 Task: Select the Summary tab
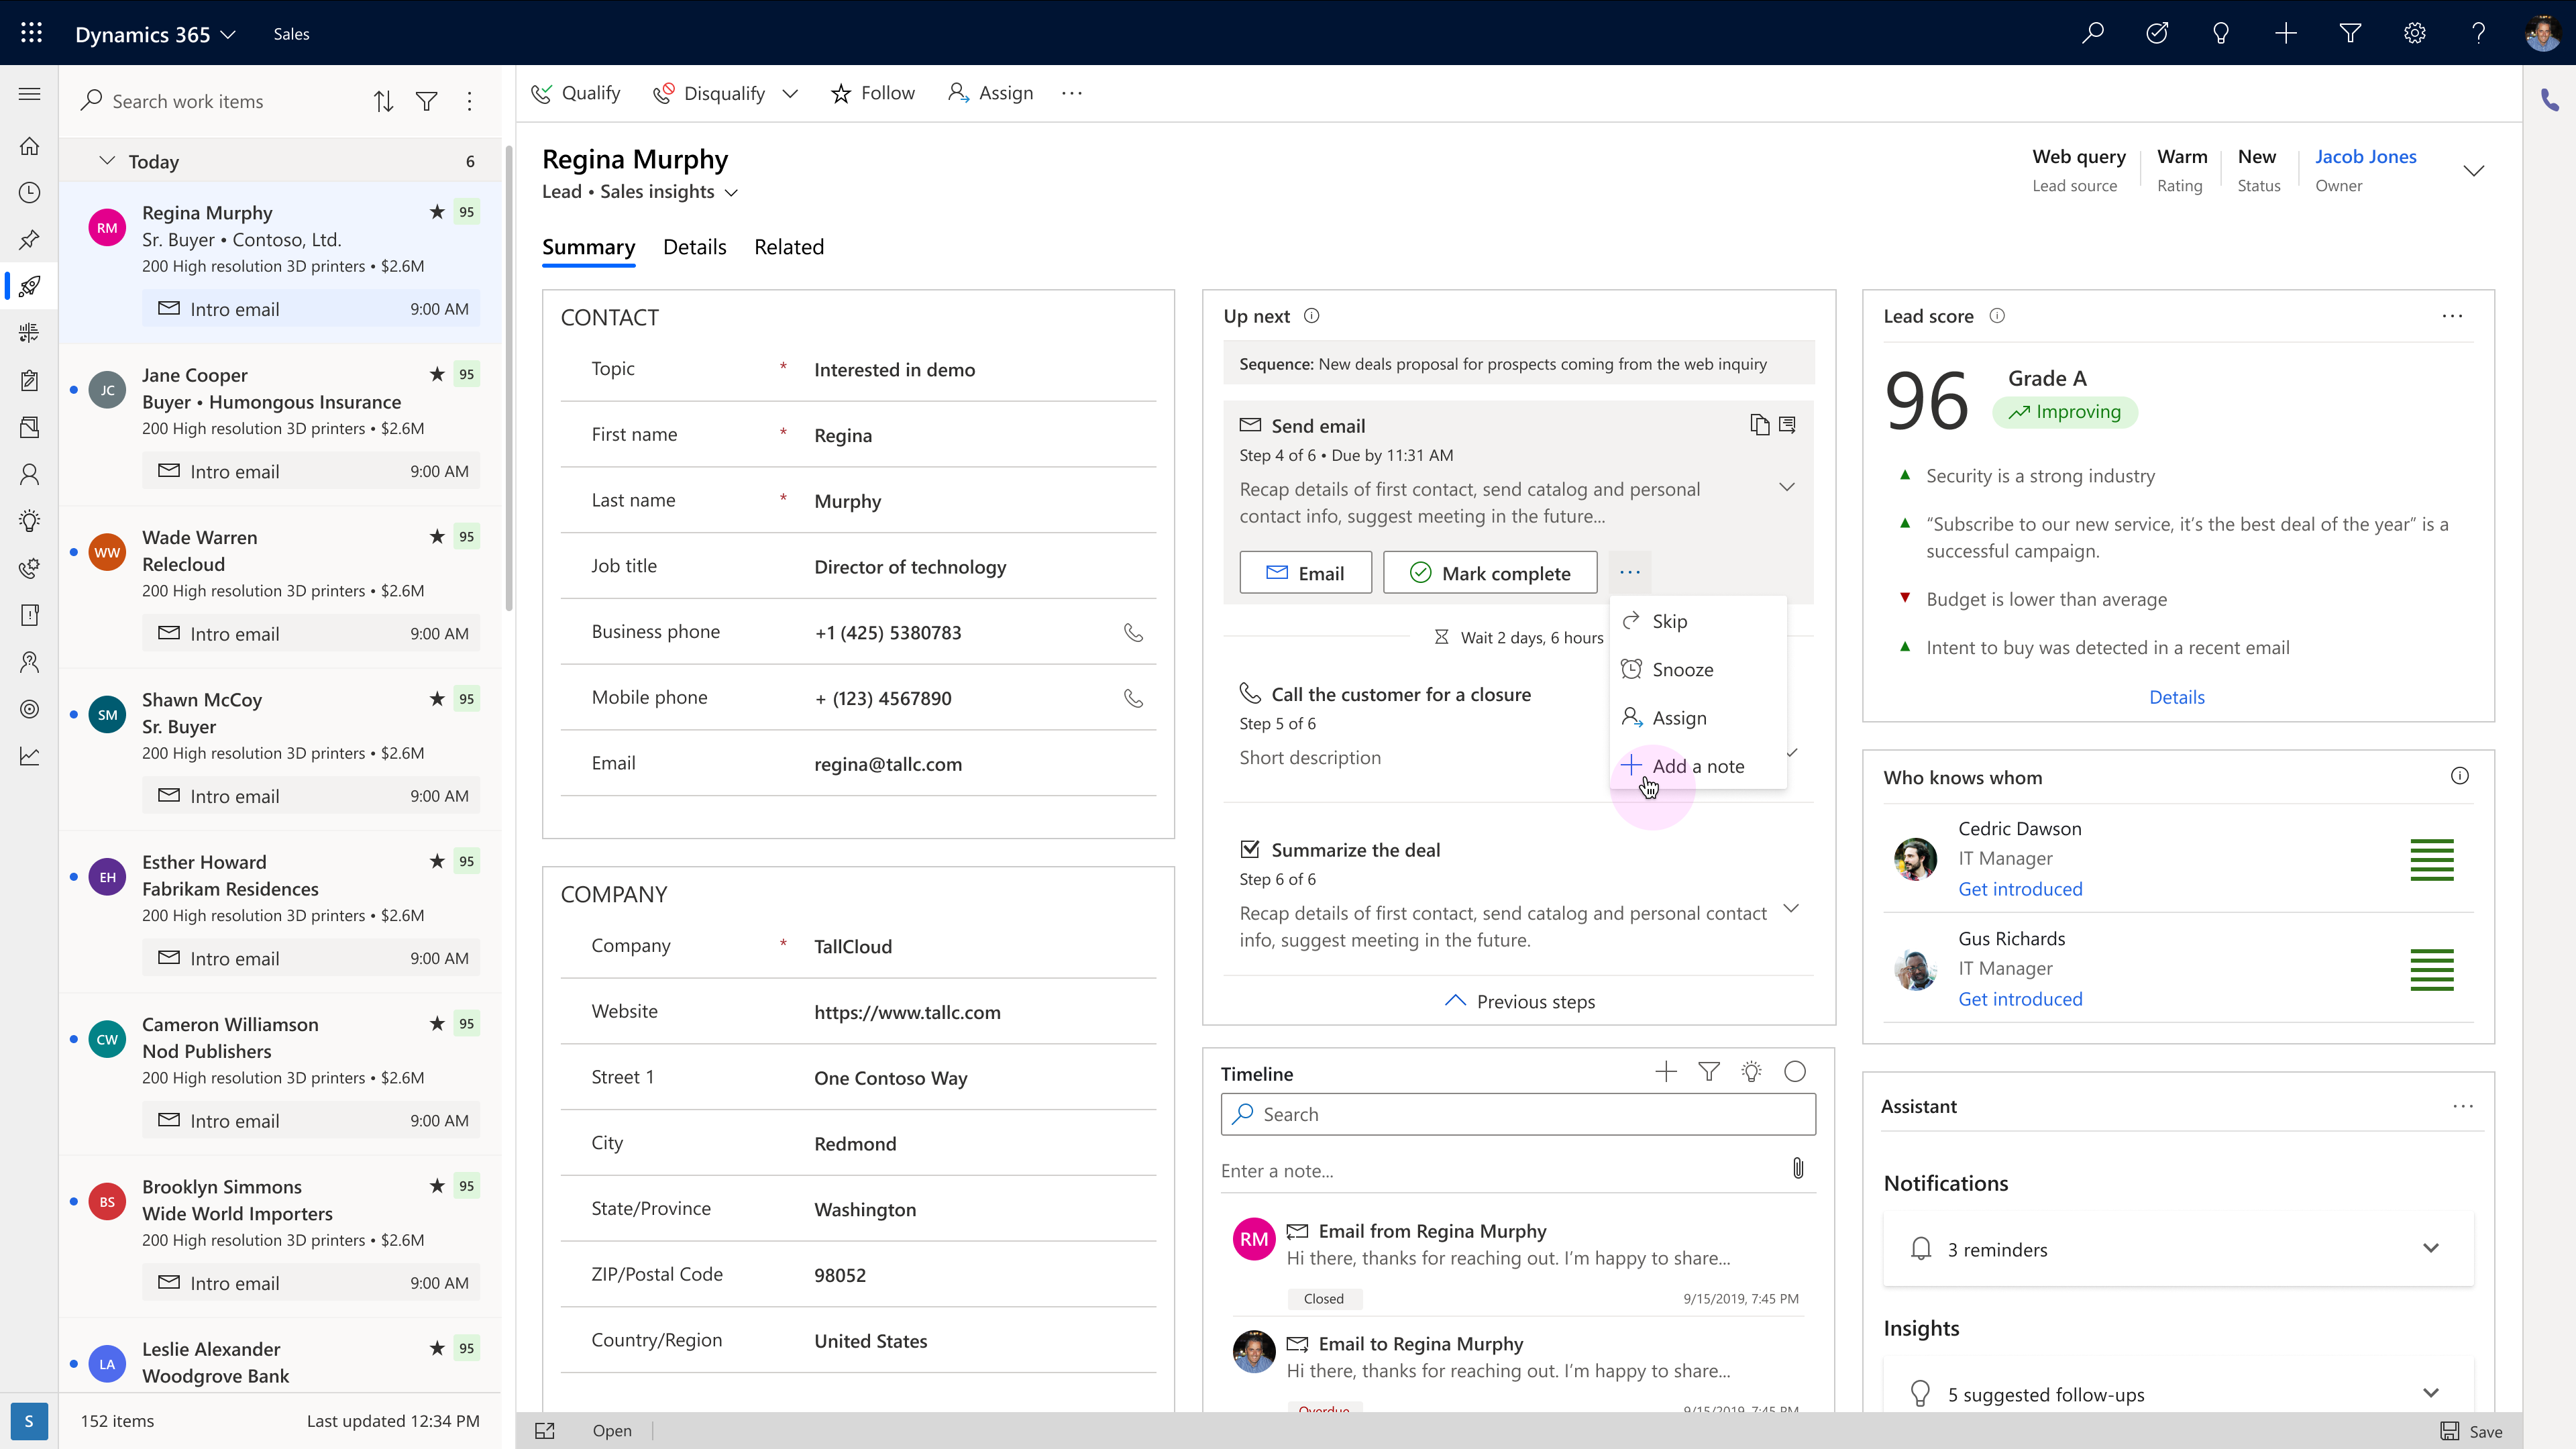point(589,247)
